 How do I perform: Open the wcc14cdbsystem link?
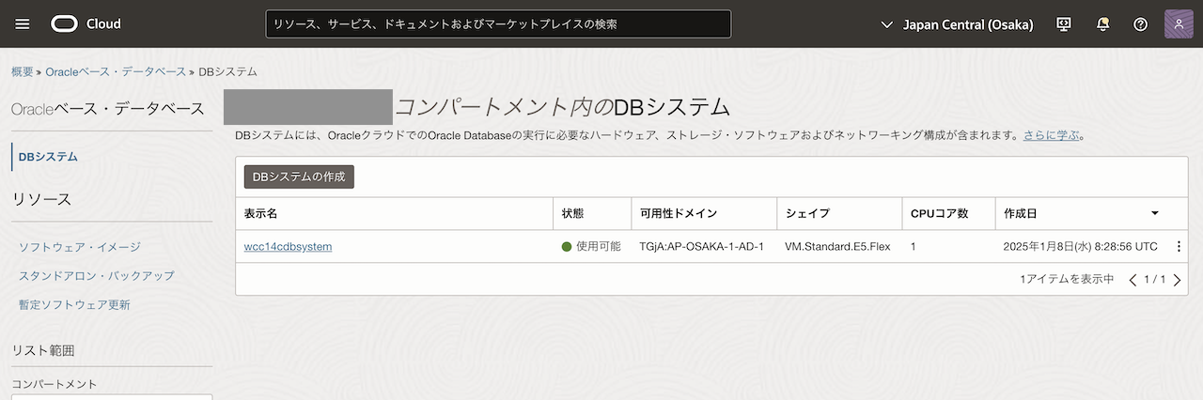click(288, 247)
